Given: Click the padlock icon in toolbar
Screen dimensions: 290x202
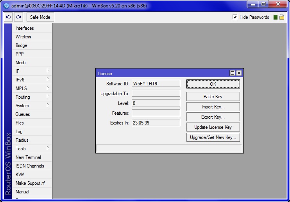Looking at the screenshot, I should coord(282,17).
